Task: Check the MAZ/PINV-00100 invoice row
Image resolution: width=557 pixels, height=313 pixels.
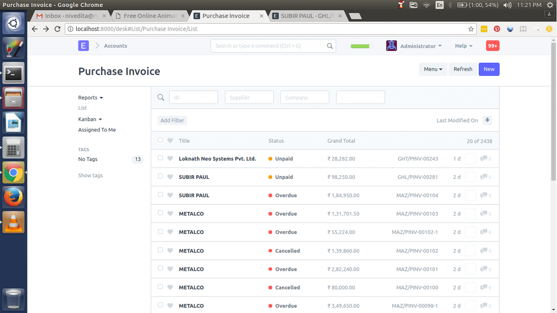Action: click(x=160, y=287)
